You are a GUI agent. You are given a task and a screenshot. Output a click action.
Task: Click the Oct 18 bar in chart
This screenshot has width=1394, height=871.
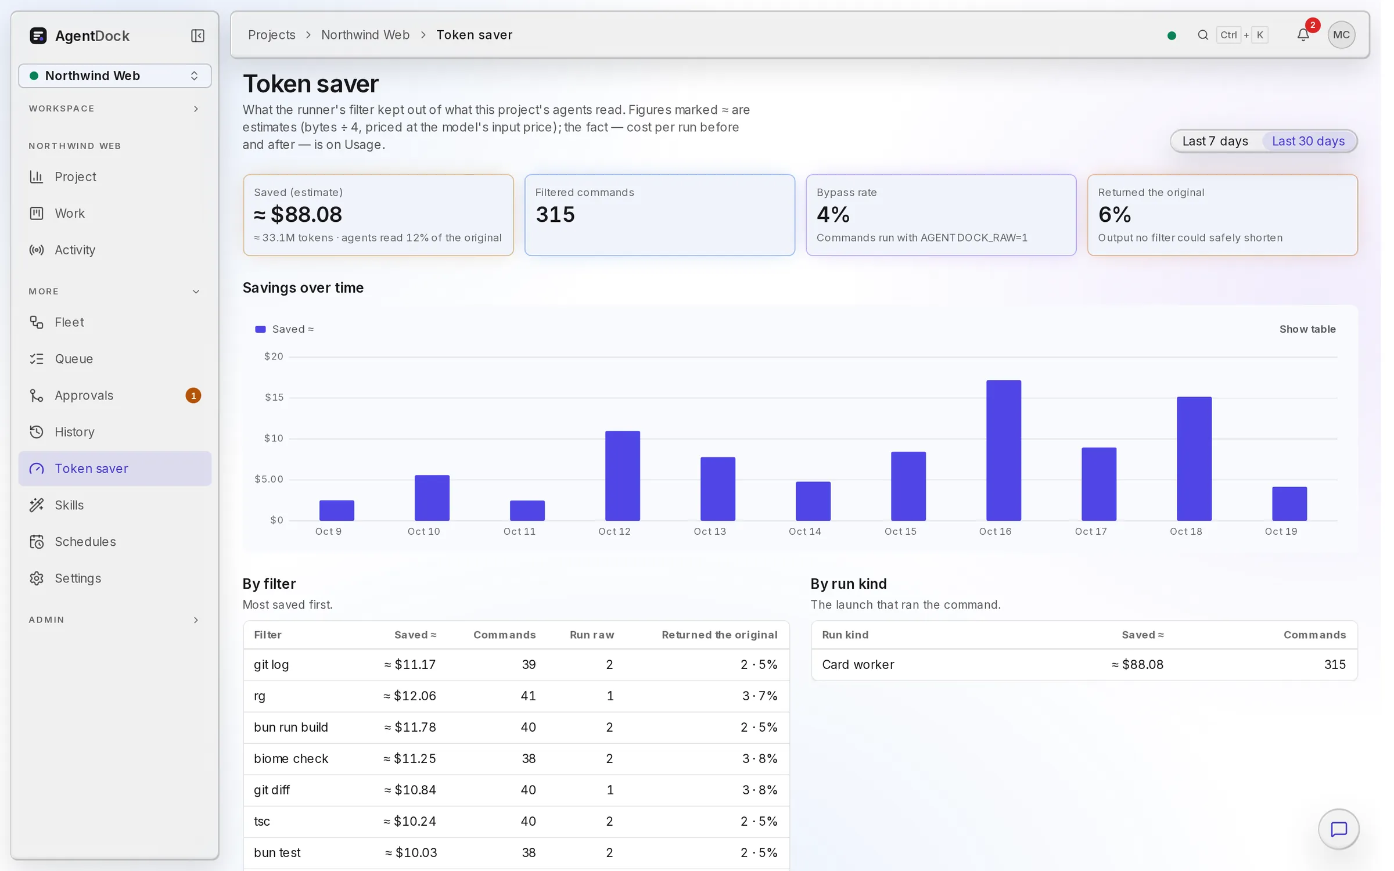click(x=1194, y=459)
